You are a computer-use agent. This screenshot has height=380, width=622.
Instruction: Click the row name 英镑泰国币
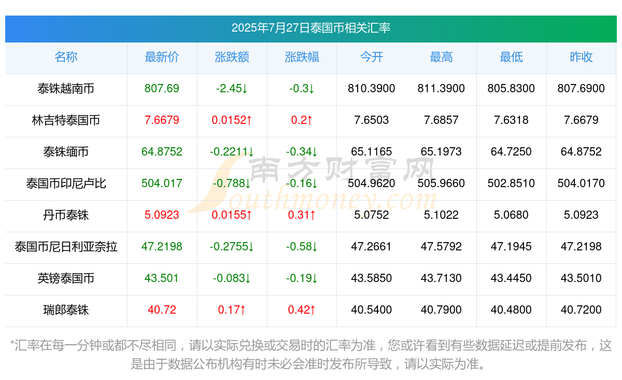click(66, 278)
